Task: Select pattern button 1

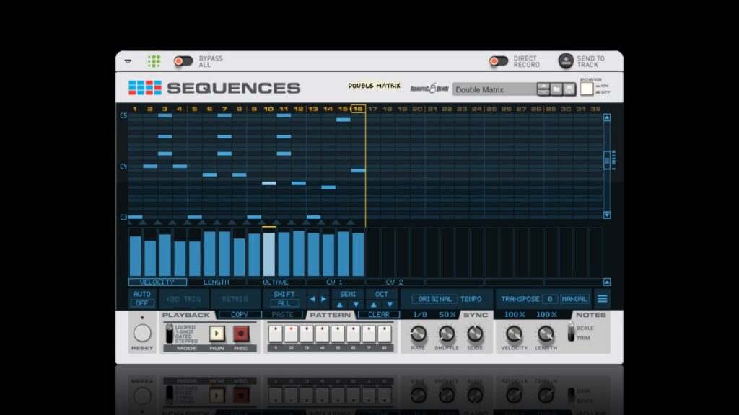Action: point(275,334)
